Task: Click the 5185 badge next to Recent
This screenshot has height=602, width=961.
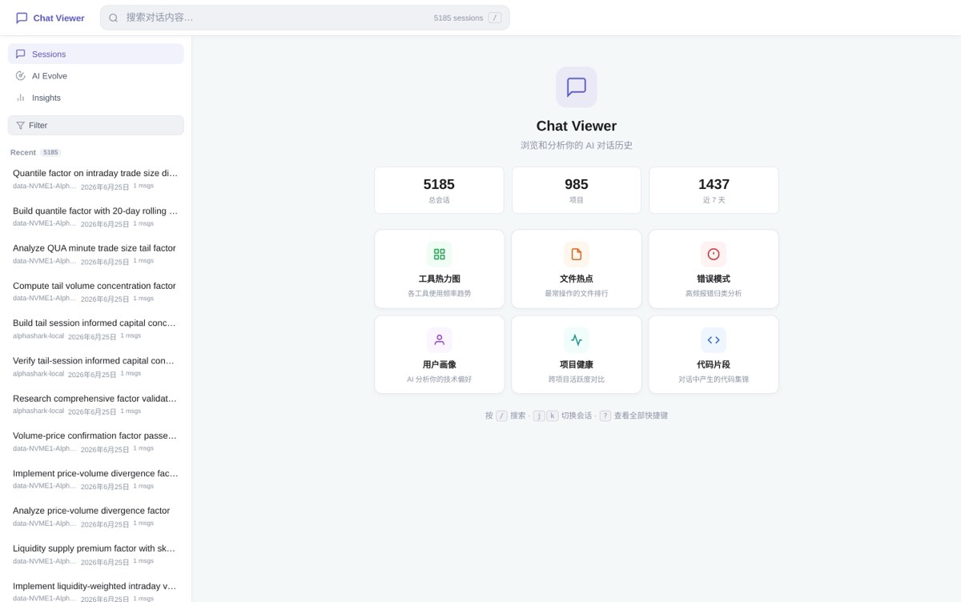Action: point(50,152)
